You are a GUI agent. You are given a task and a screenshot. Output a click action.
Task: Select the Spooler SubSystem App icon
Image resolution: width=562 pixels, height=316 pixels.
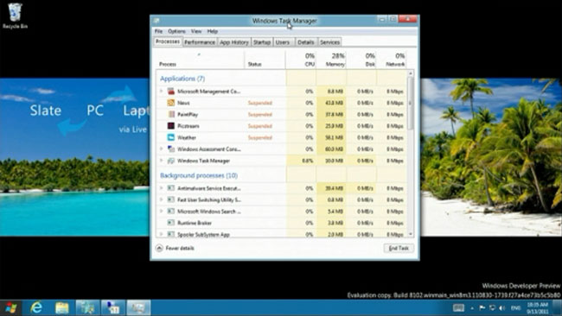[x=171, y=234]
